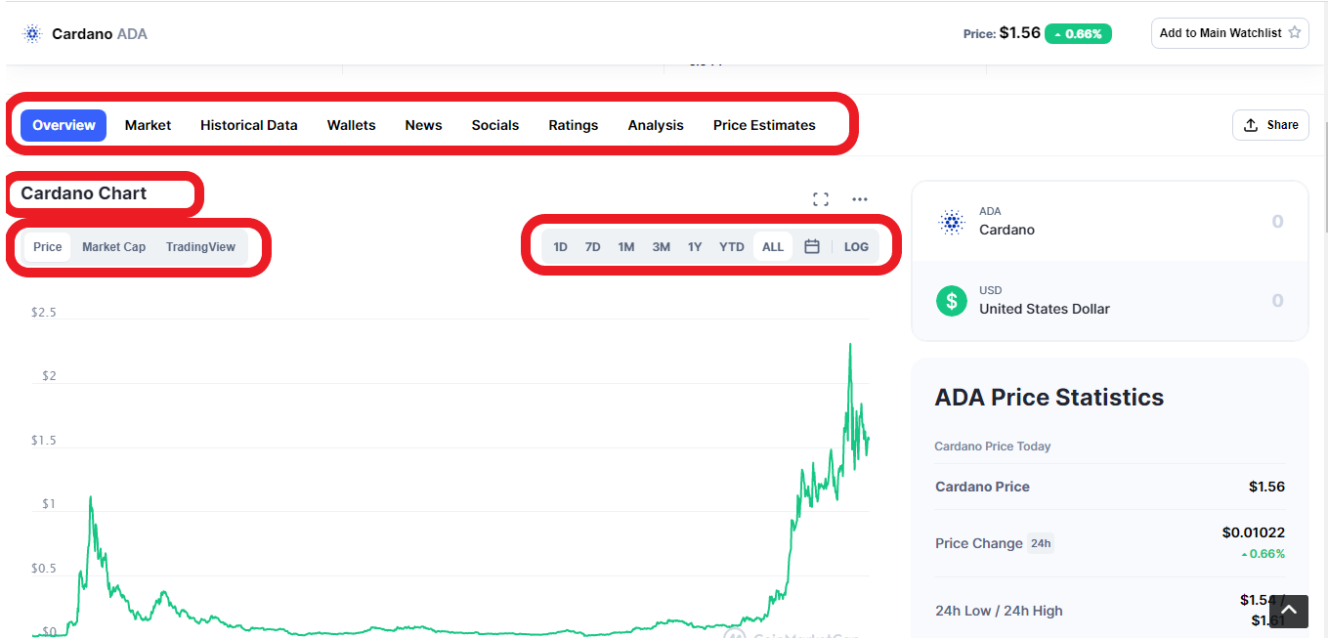Image resolution: width=1328 pixels, height=638 pixels.
Task: Open the calendar date range picker
Action: coord(811,247)
